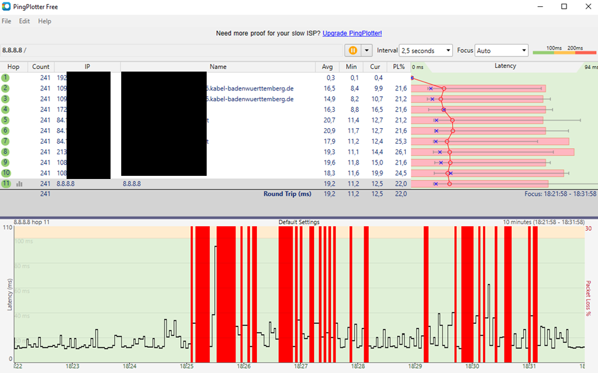Click the 18:25 mark on time axis
The image size is (598, 373).
[187, 366]
